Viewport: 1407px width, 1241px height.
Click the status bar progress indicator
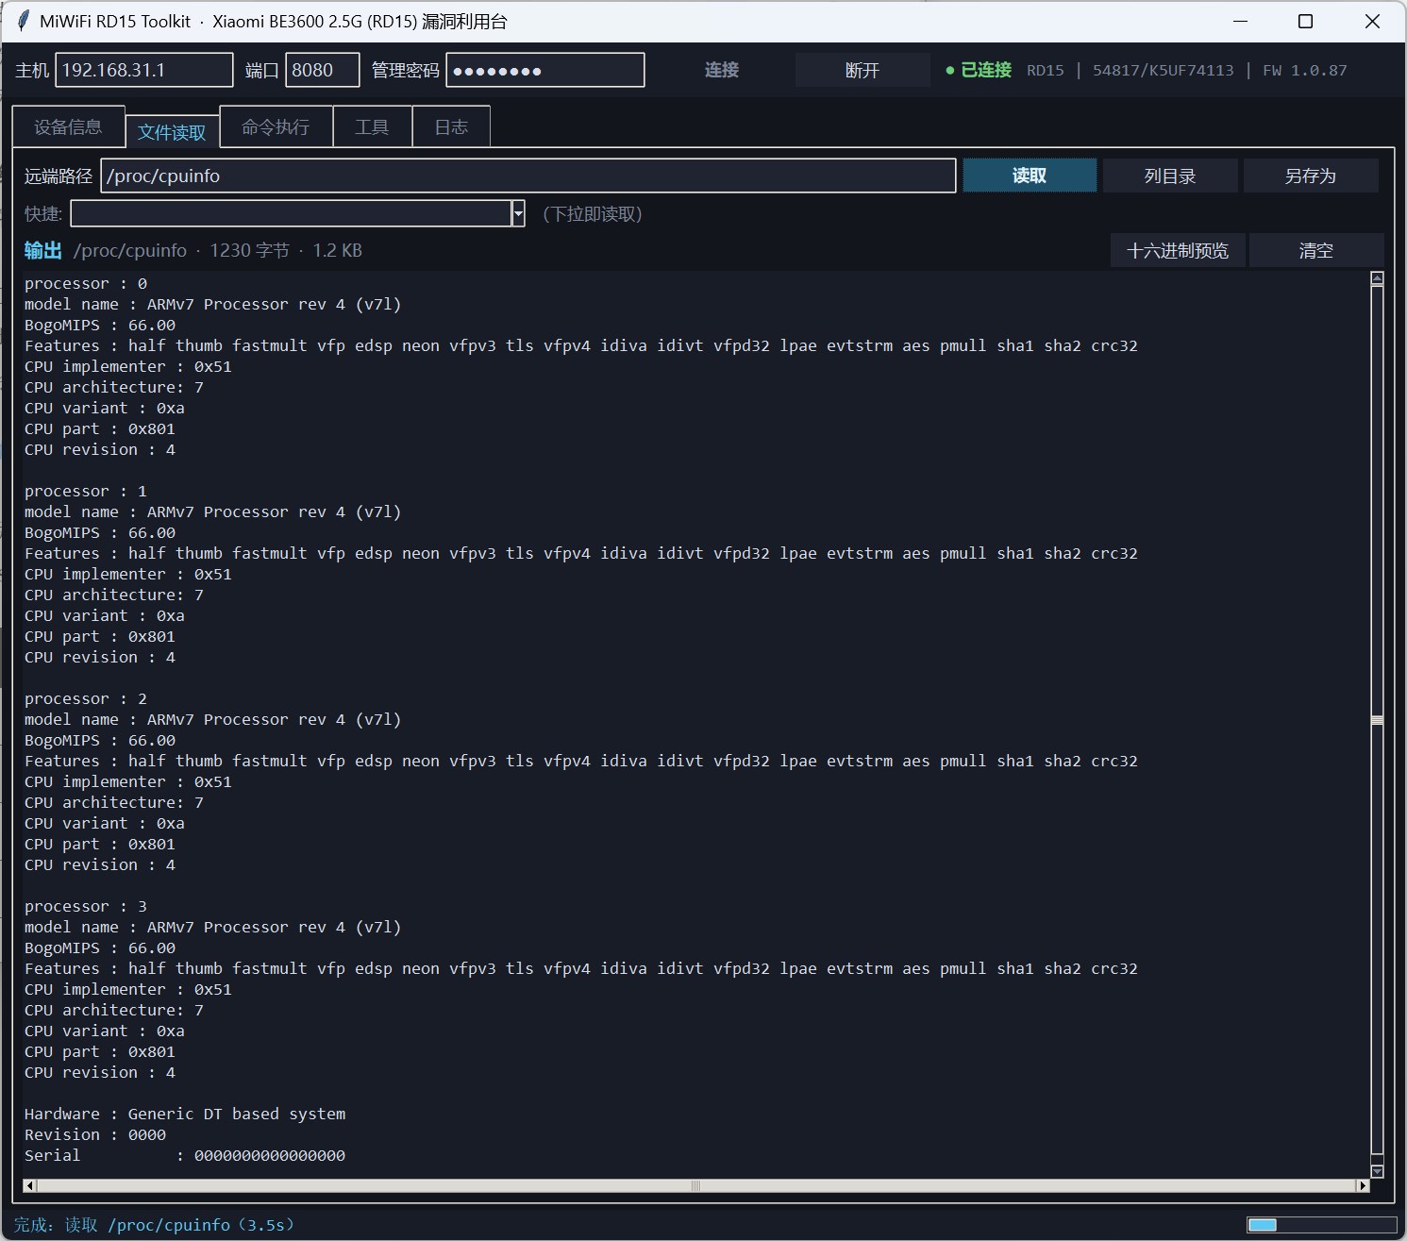(1319, 1225)
